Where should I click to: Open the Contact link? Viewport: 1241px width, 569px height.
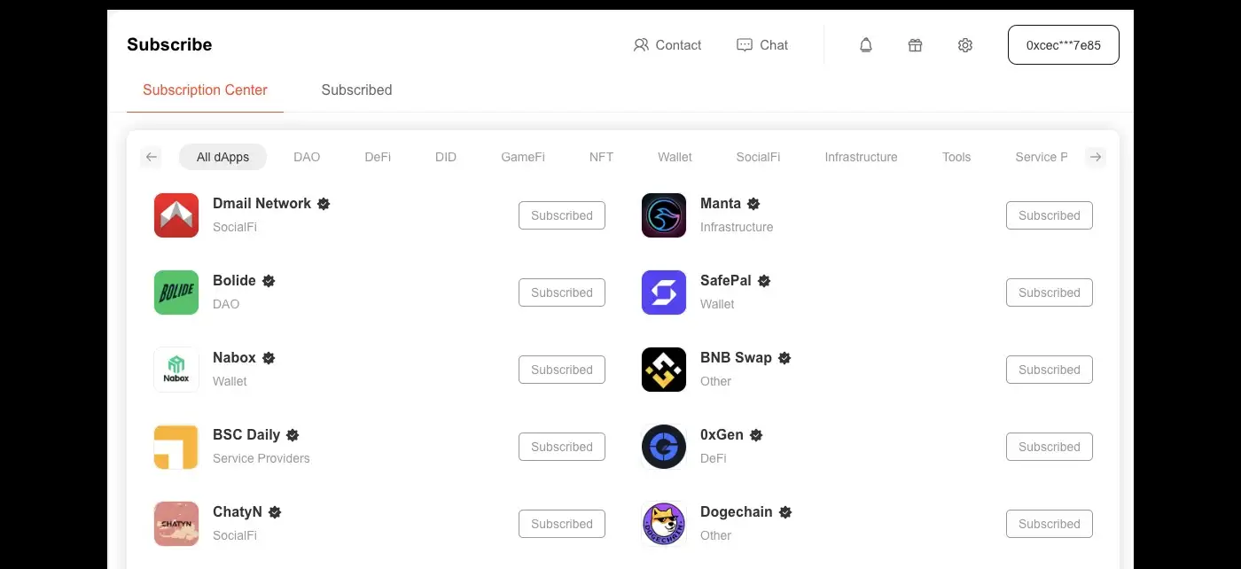click(x=667, y=45)
